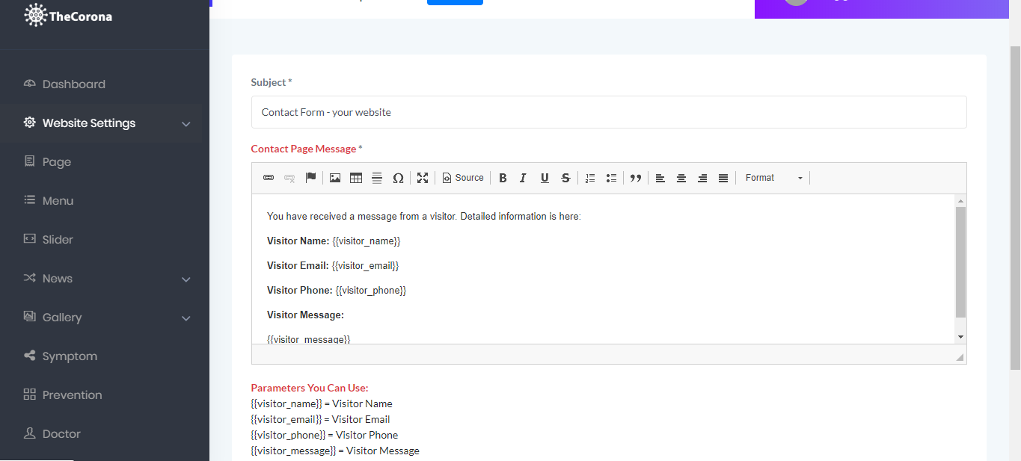Switch editor to Source view
This screenshot has width=1021, height=461.
tap(463, 178)
